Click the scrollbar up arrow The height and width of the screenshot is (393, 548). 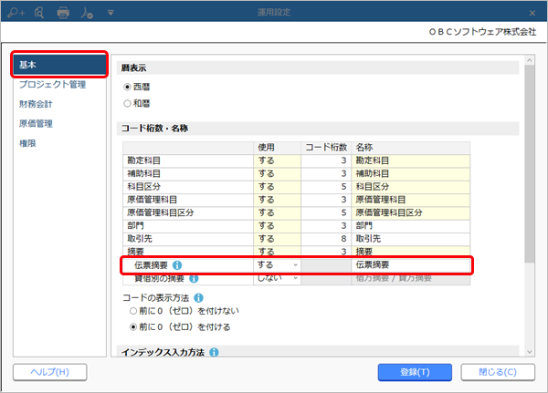pos(530,60)
